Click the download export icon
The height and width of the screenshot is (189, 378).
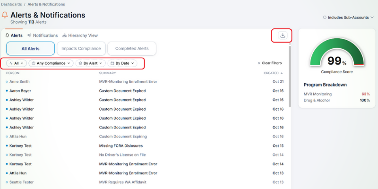(282, 35)
